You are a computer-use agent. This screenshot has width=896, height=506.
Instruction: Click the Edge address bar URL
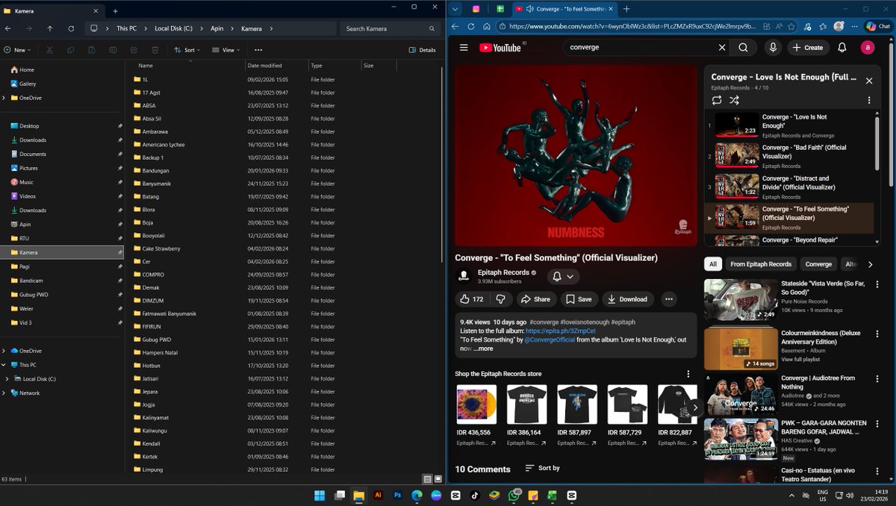[633, 26]
